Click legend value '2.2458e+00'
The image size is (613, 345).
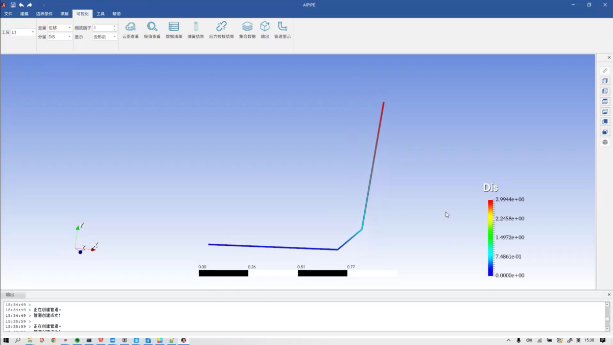510,219
